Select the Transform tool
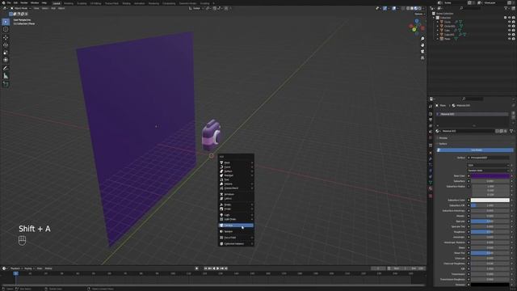Viewport: 517px width, 291px height. [x=6, y=60]
